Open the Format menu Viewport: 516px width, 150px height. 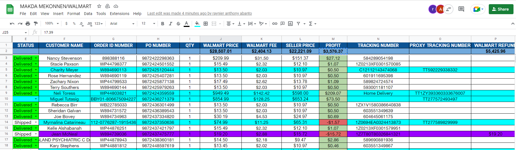(74, 14)
